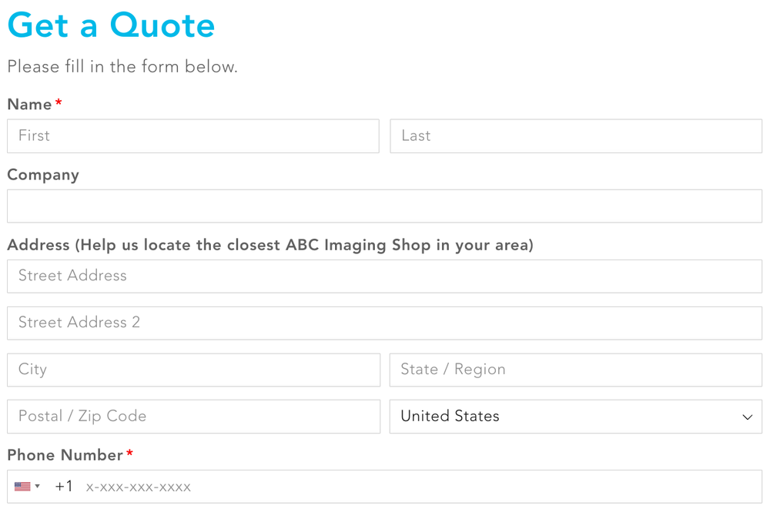Viewport: 770px width, 509px height.
Task: Click the Company label text
Action: [43, 175]
